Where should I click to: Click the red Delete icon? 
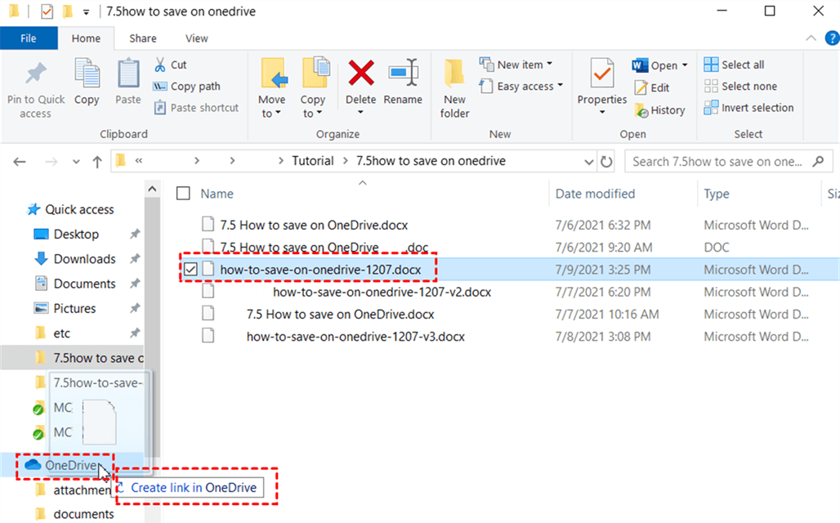pos(361,73)
